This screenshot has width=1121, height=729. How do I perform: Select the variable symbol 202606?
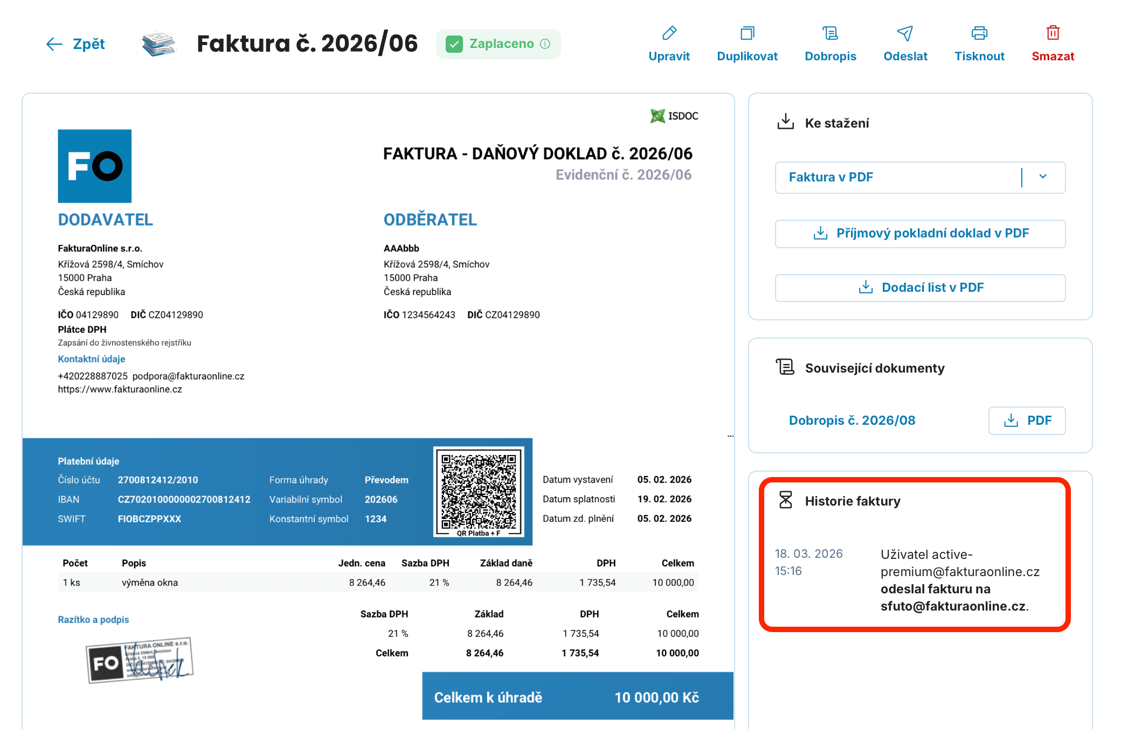381,500
